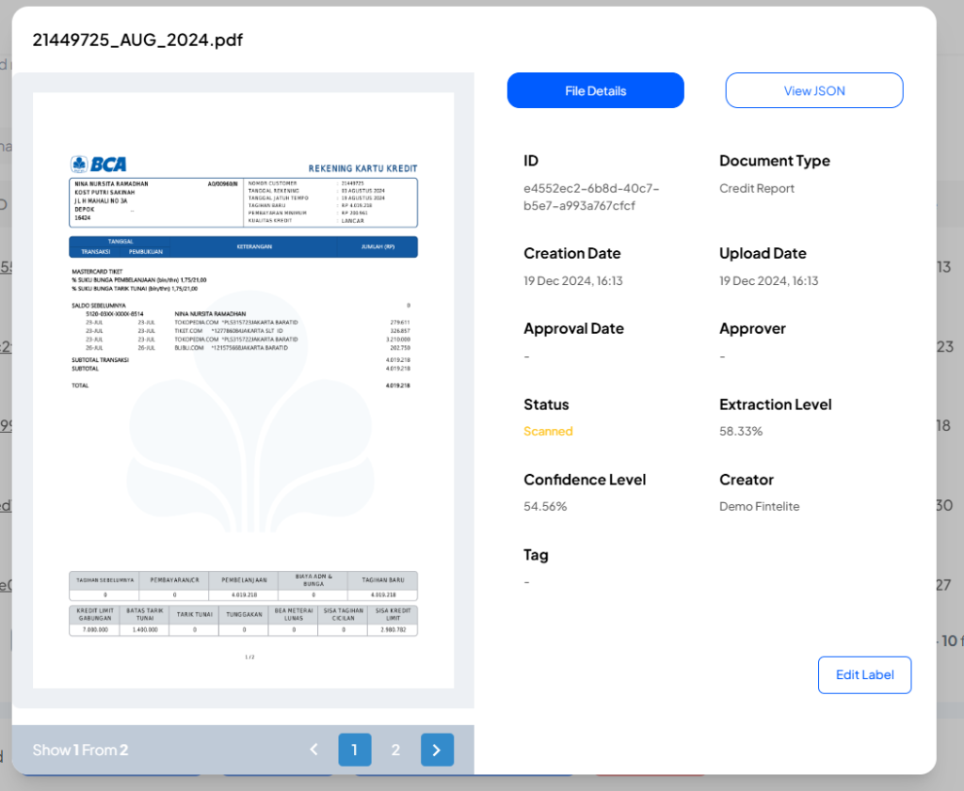Image resolution: width=964 pixels, height=791 pixels.
Task: Click the Creation Date value 19 Dec 2024
Action: coord(572,280)
